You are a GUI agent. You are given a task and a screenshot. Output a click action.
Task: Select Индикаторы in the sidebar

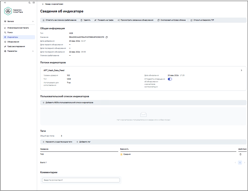(x=19, y=37)
